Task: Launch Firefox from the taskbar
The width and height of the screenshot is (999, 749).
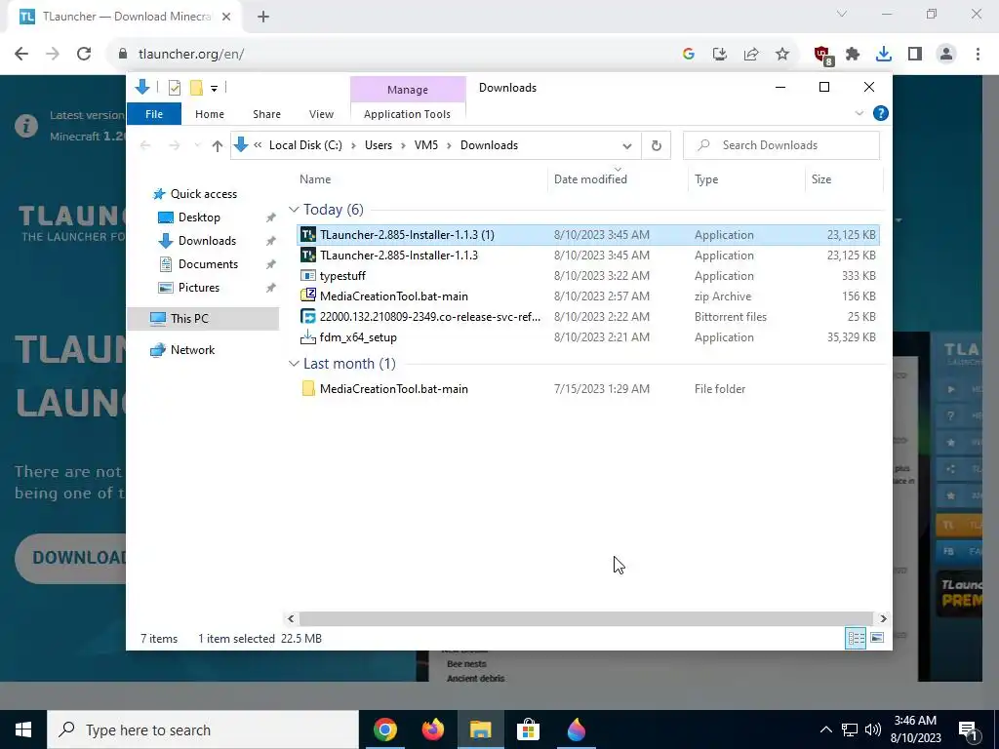Action: coord(432,729)
